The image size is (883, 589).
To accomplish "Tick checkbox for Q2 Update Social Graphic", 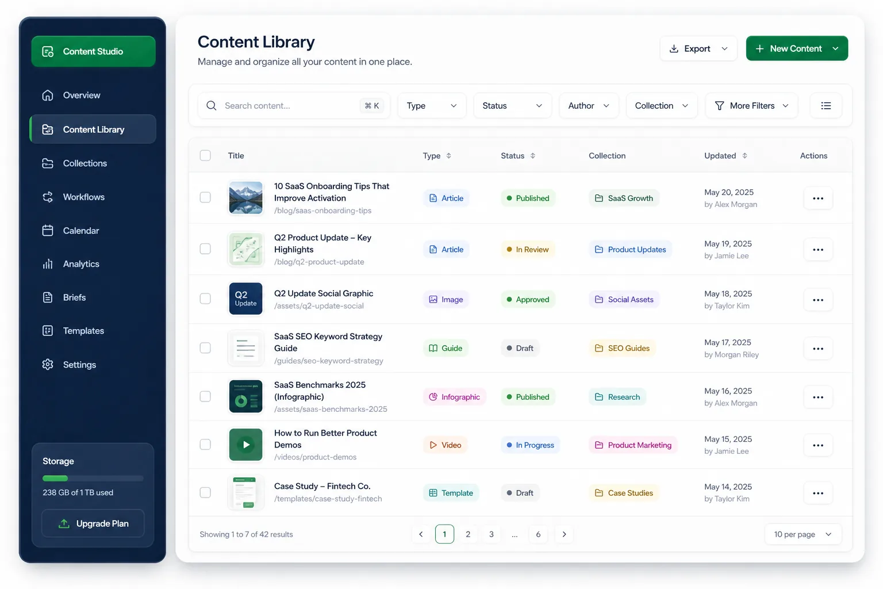I will coord(205,299).
